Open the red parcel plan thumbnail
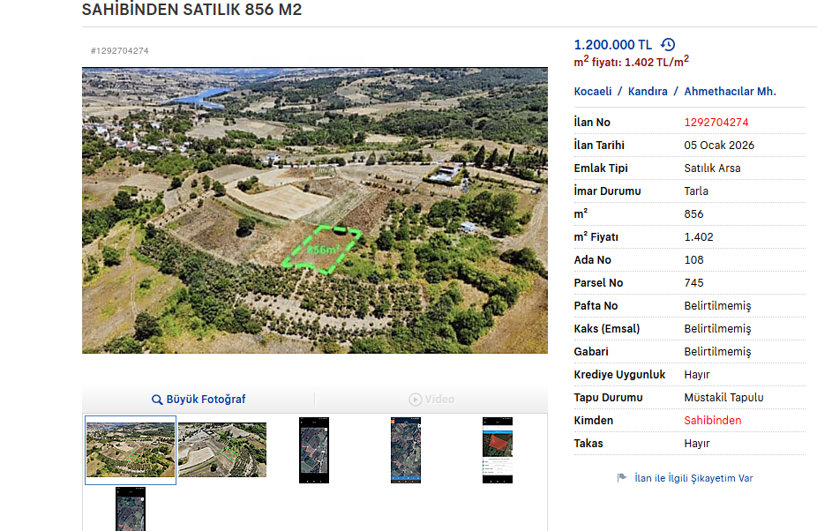817x531 pixels. [x=497, y=449]
